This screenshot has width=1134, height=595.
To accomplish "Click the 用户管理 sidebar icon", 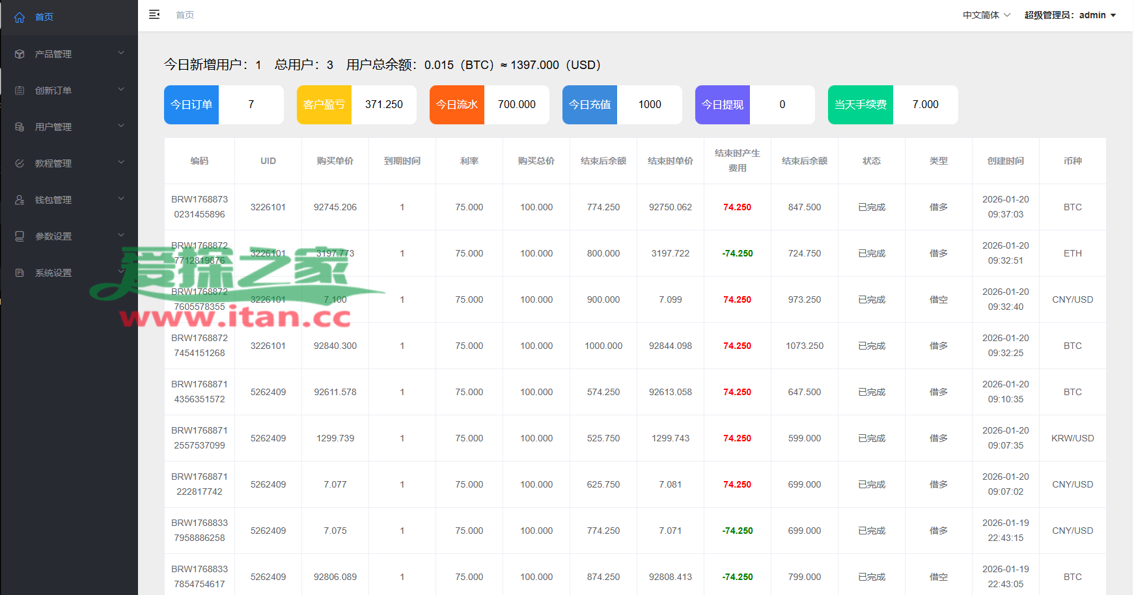I will click(20, 127).
